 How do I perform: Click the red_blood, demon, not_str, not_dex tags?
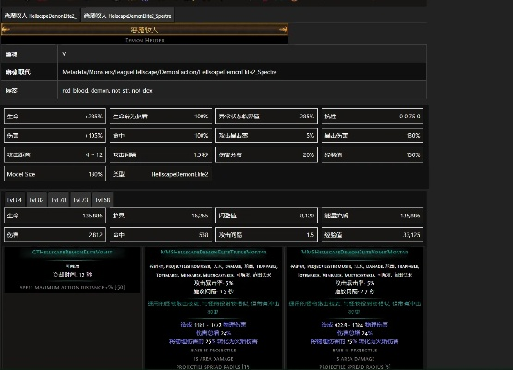[107, 90]
